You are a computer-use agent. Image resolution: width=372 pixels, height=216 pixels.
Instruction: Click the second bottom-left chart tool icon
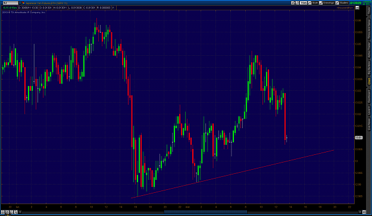click(x=7, y=212)
